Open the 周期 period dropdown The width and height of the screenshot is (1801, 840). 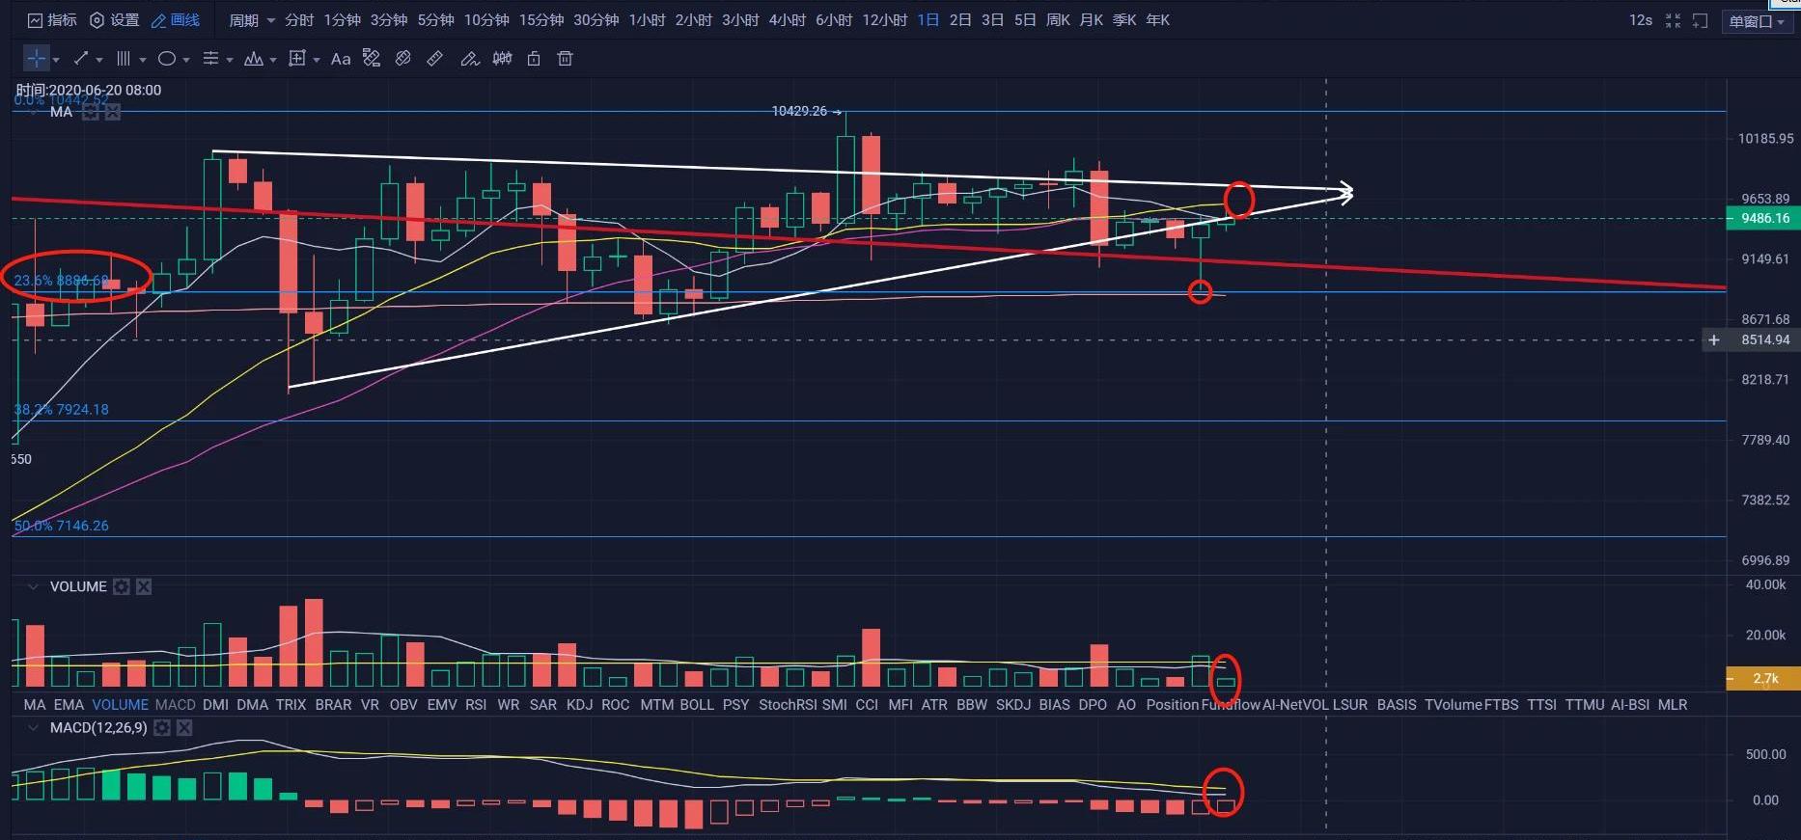(251, 20)
